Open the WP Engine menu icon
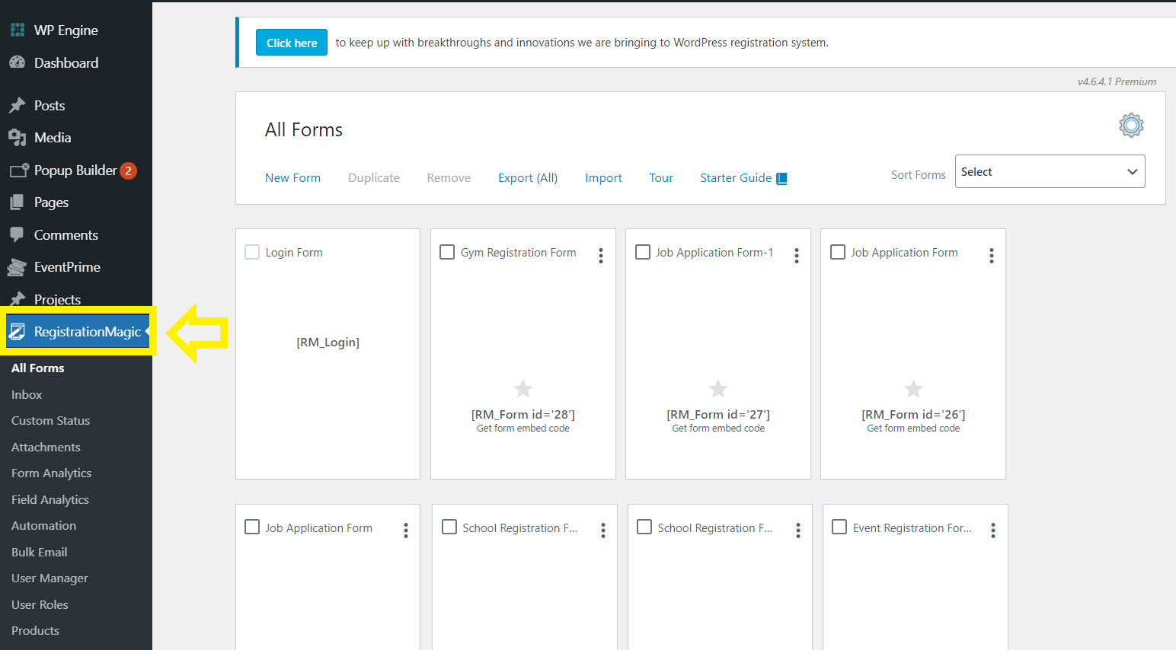This screenshot has width=1176, height=650. [18, 30]
